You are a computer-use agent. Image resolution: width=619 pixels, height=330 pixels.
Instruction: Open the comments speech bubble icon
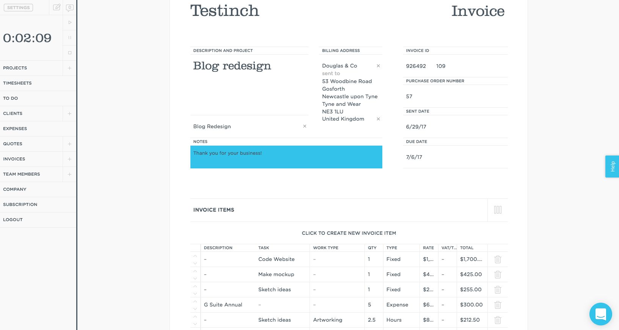click(70, 8)
